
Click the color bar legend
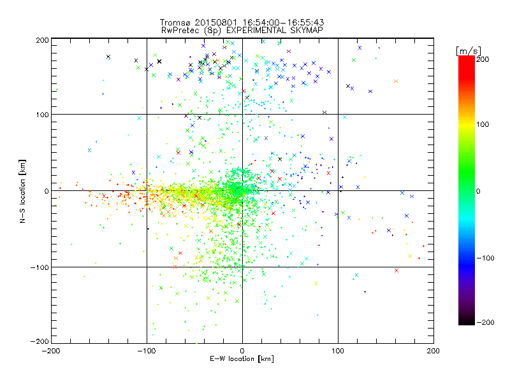point(467,190)
